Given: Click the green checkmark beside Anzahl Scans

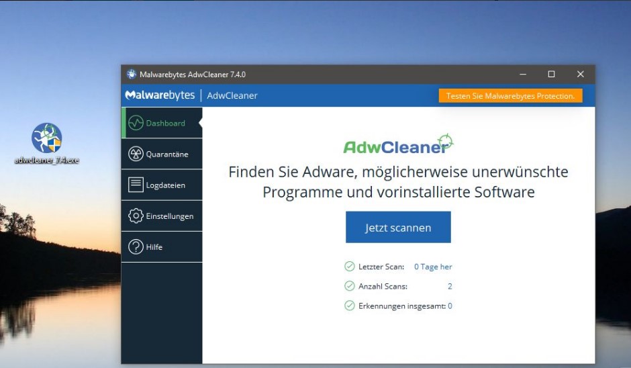Looking at the screenshot, I should click(349, 286).
